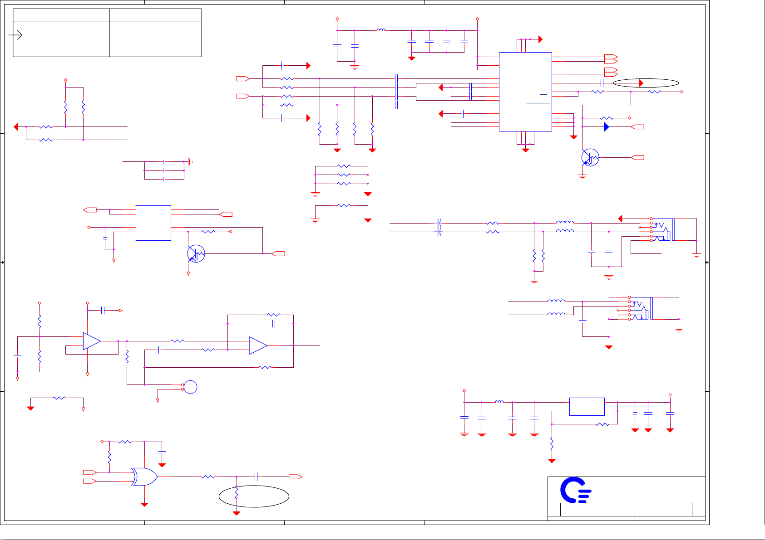Select the capacitor beside the XOR supply resistor
The image size is (765, 540).
pyautogui.click(x=162, y=452)
